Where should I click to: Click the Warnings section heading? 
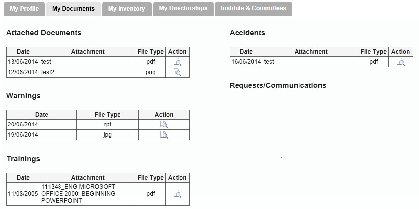point(23,96)
